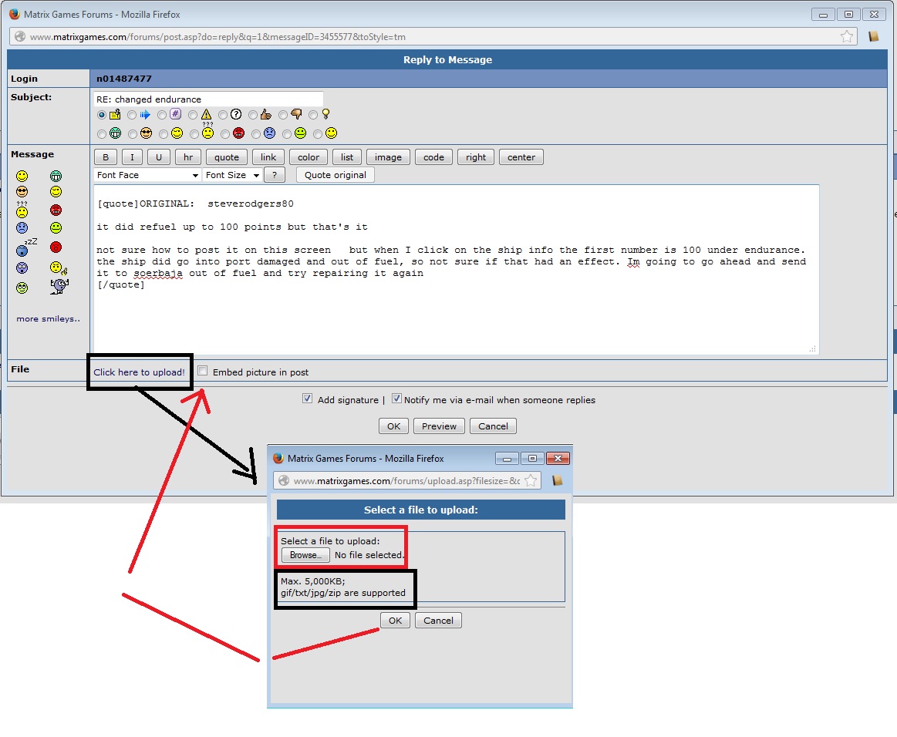Click site identity globe in main address bar
The width and height of the screenshot is (897, 737).
20,36
